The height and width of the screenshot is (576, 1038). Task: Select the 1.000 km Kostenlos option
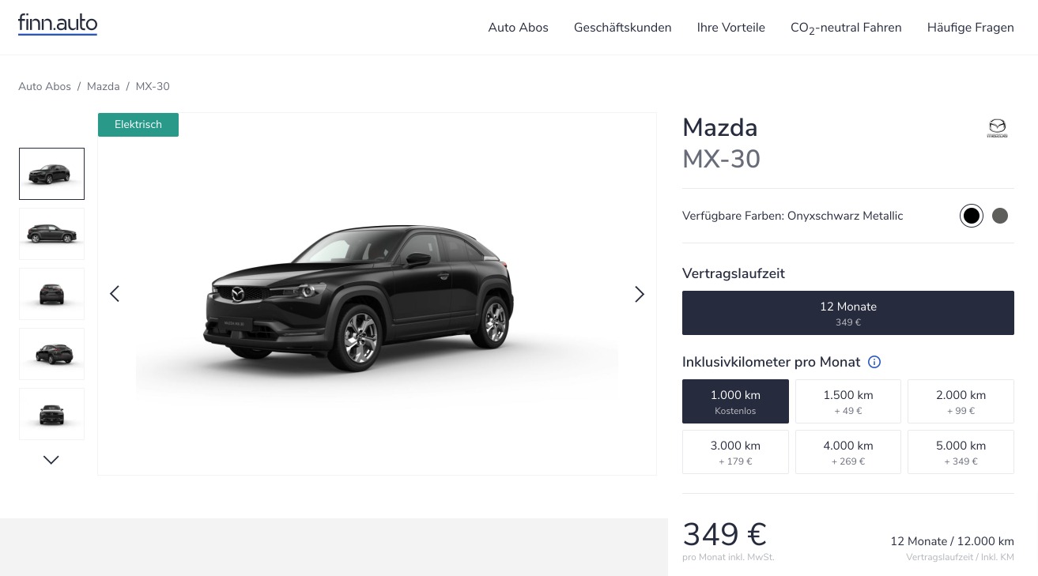point(735,401)
